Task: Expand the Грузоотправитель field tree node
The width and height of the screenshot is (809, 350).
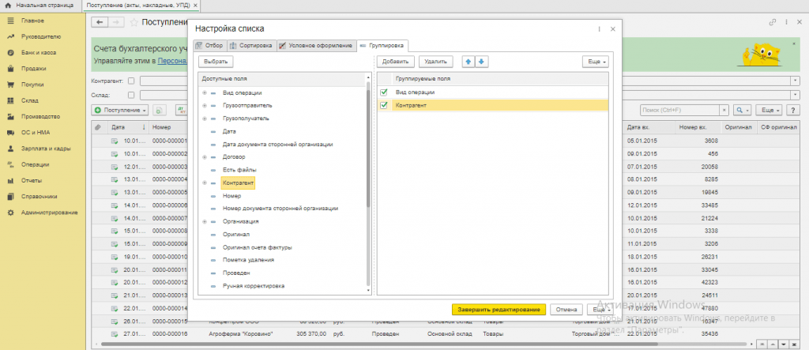Action: coord(205,105)
